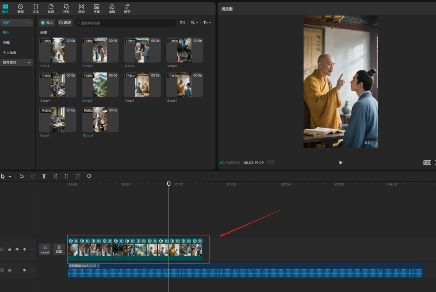Open the 文本 text tab
This screenshot has height=292, width=436.
[36, 8]
